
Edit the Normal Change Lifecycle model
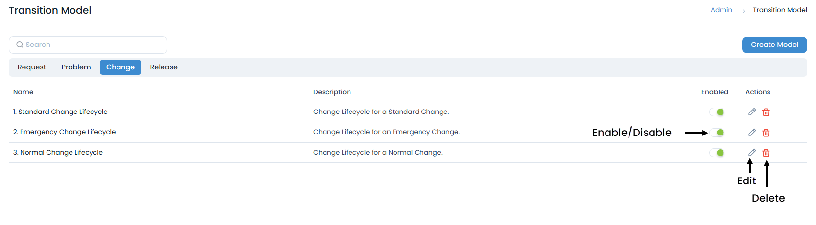click(x=752, y=153)
